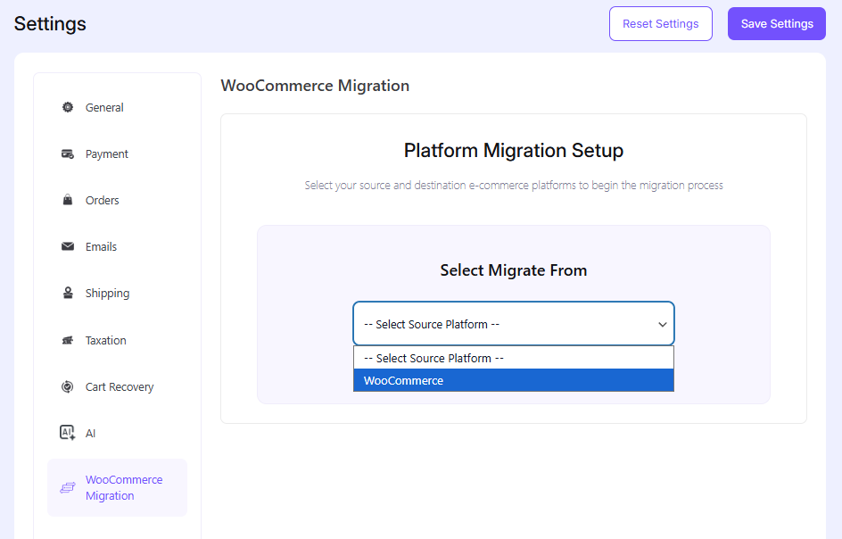Open the AI settings menu label
Viewport: 842px width, 539px height.
[90, 434]
